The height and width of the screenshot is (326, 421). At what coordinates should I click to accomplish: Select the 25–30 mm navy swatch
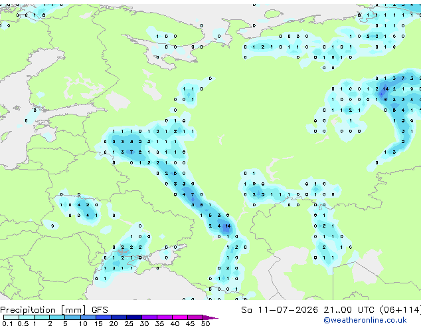[134, 317]
